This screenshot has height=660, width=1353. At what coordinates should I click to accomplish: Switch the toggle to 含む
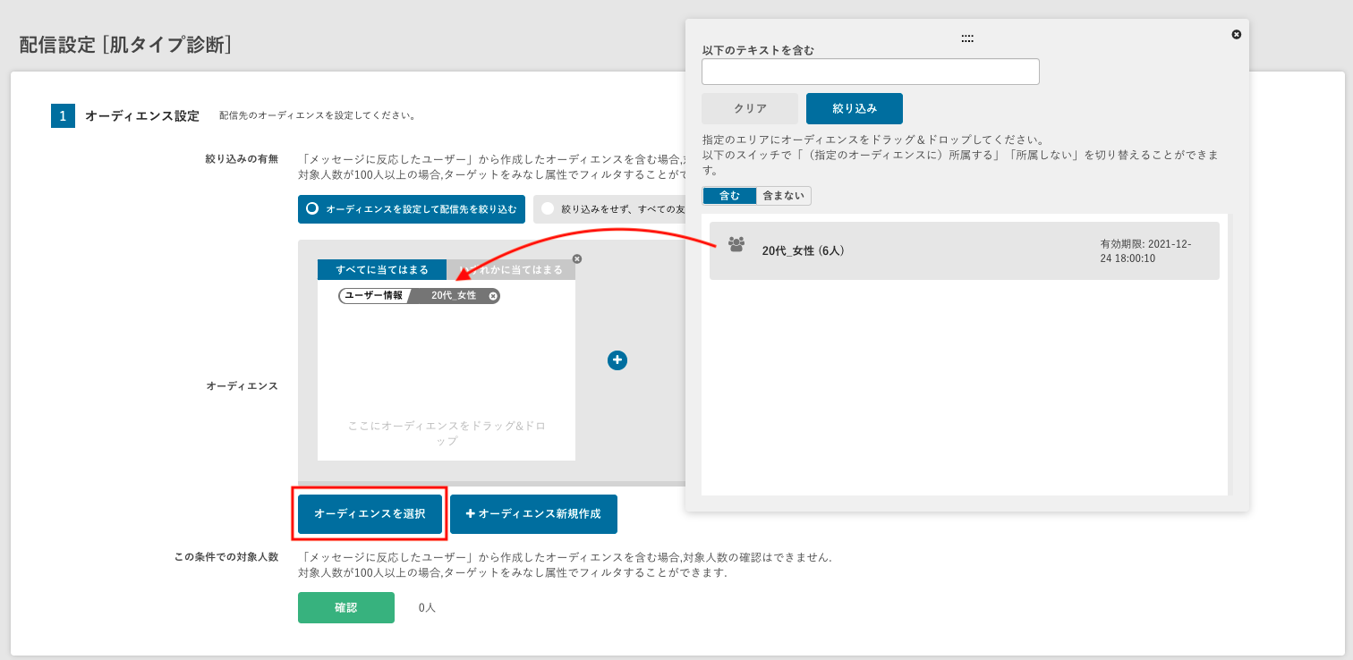(729, 196)
